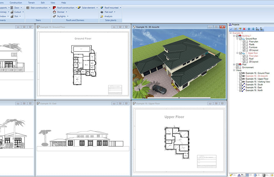The height and width of the screenshot is (177, 274).
Task: Toggle the Environment checkbox
Action: [x=238, y=67]
